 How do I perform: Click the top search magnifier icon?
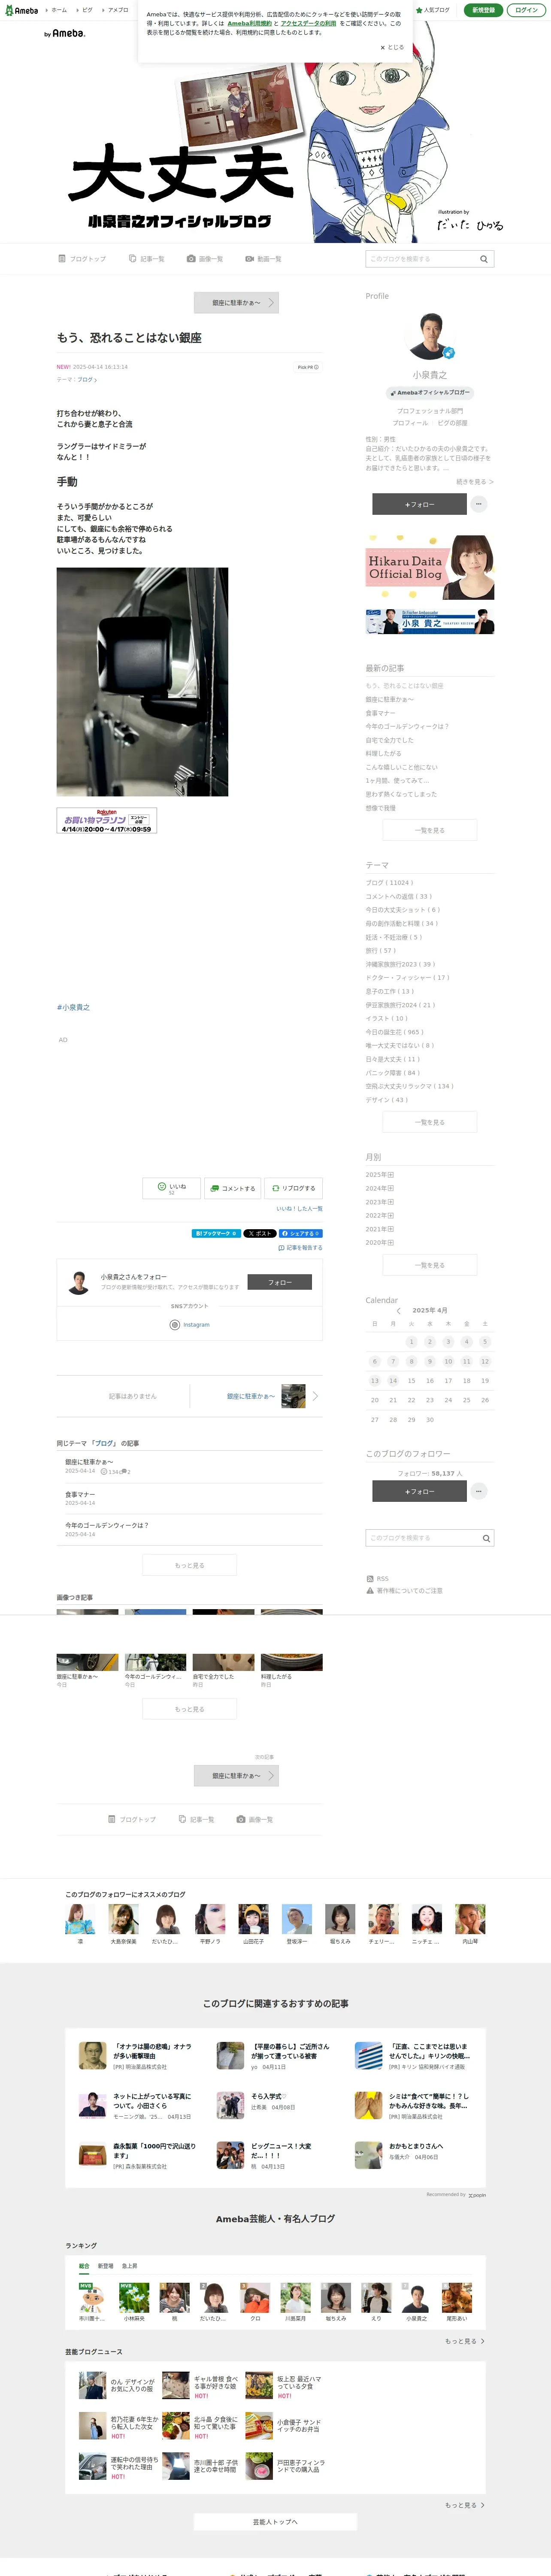(x=484, y=259)
